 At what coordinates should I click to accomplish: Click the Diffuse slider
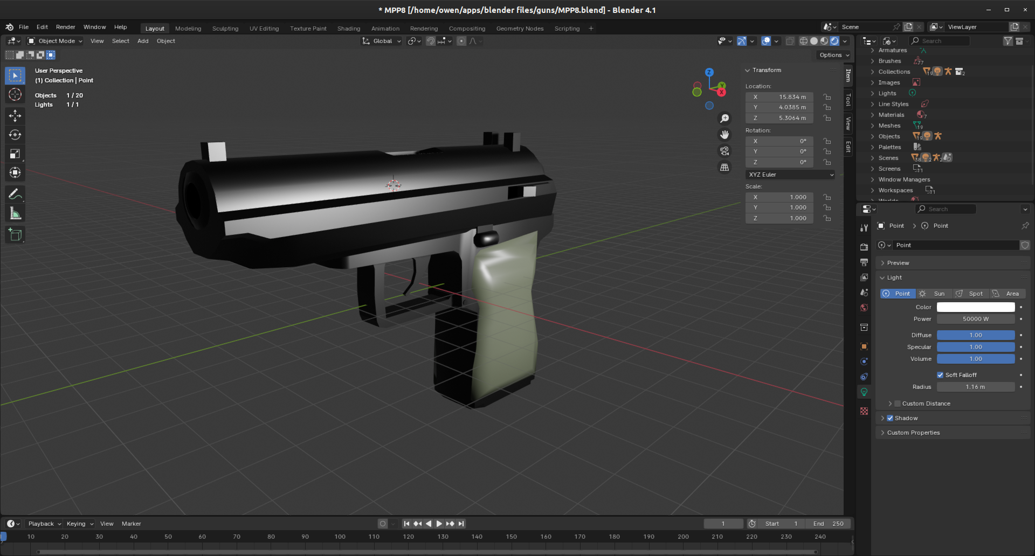tap(976, 335)
